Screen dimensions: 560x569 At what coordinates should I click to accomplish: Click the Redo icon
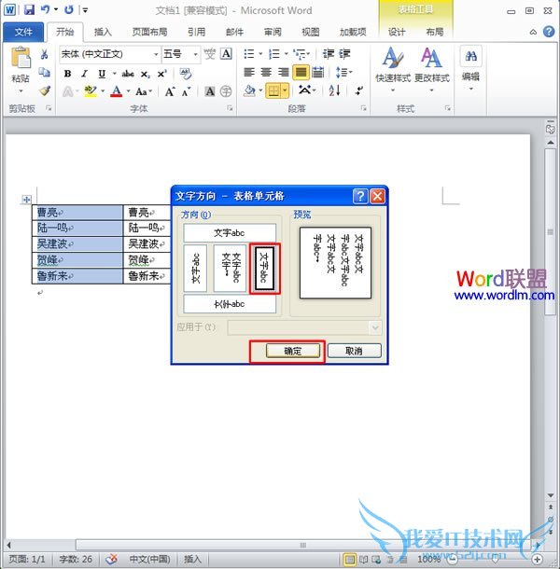click(x=69, y=10)
